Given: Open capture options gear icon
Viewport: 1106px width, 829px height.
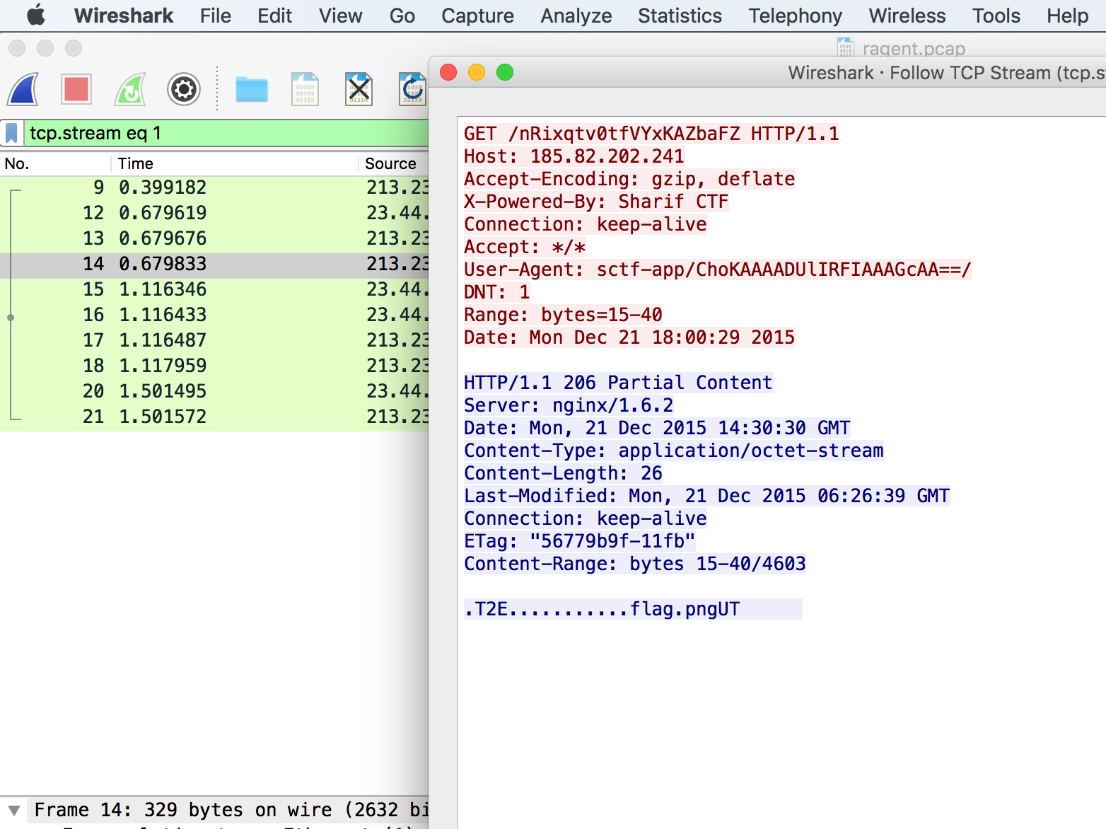Looking at the screenshot, I should (184, 89).
